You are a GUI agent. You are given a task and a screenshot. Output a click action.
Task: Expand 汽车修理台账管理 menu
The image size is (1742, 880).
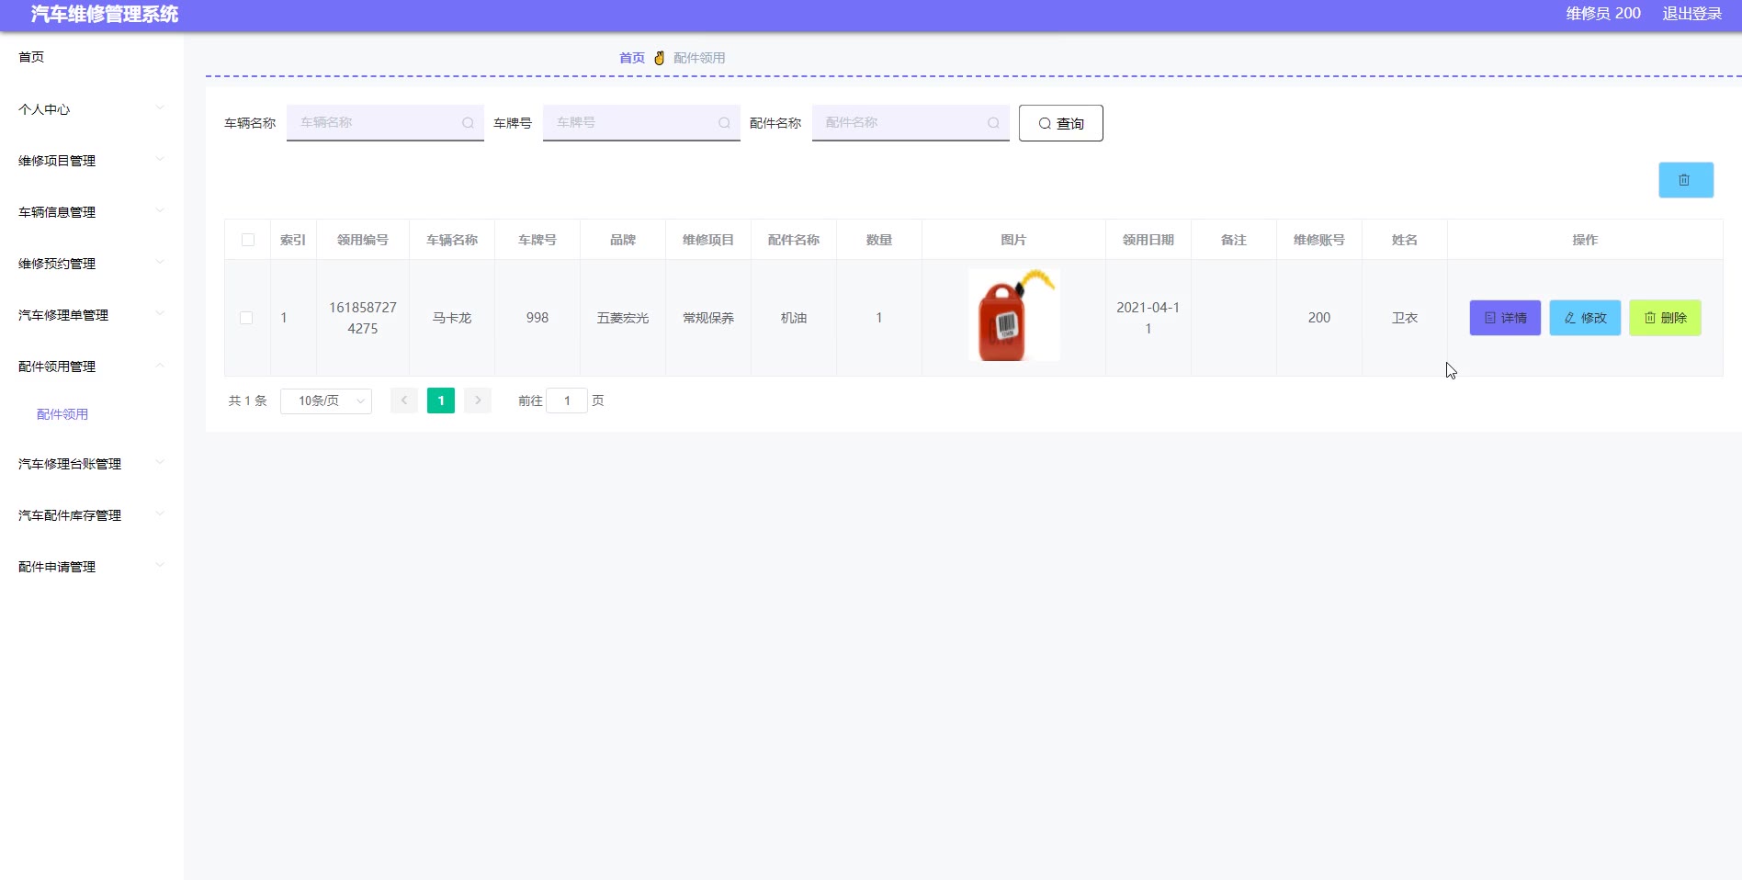click(x=91, y=464)
